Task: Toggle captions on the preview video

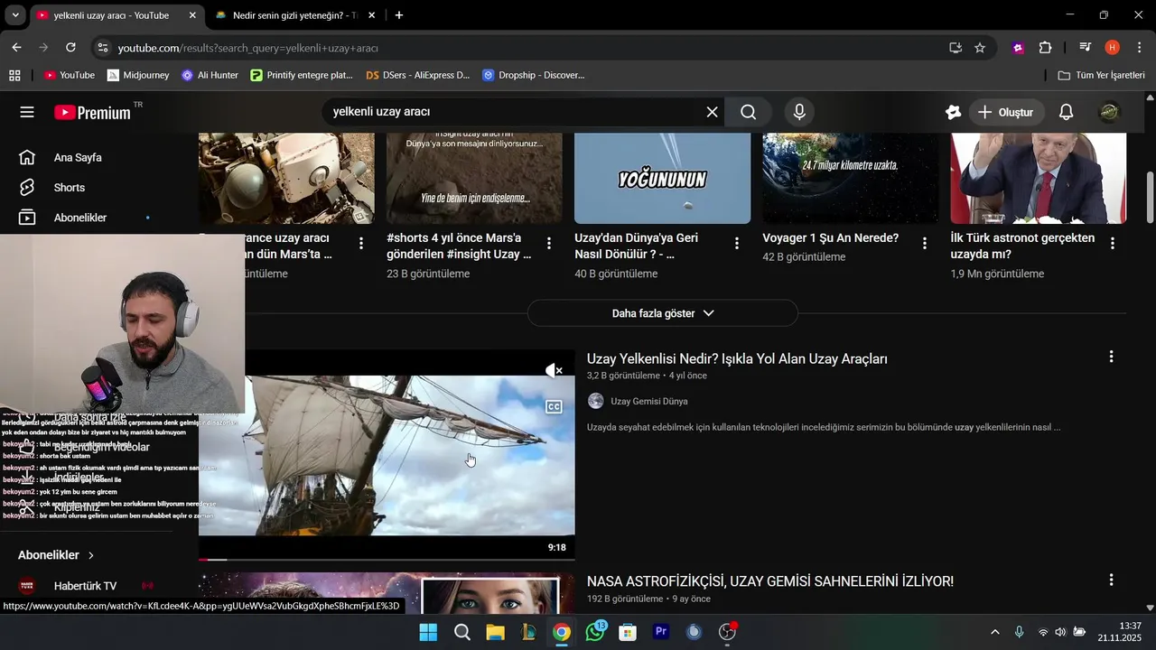Action: [x=554, y=407]
